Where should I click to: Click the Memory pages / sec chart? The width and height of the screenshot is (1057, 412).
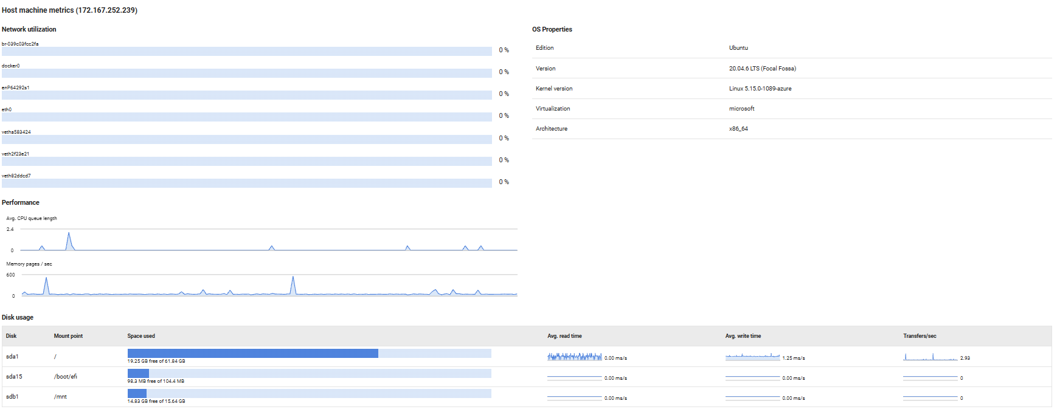269,286
